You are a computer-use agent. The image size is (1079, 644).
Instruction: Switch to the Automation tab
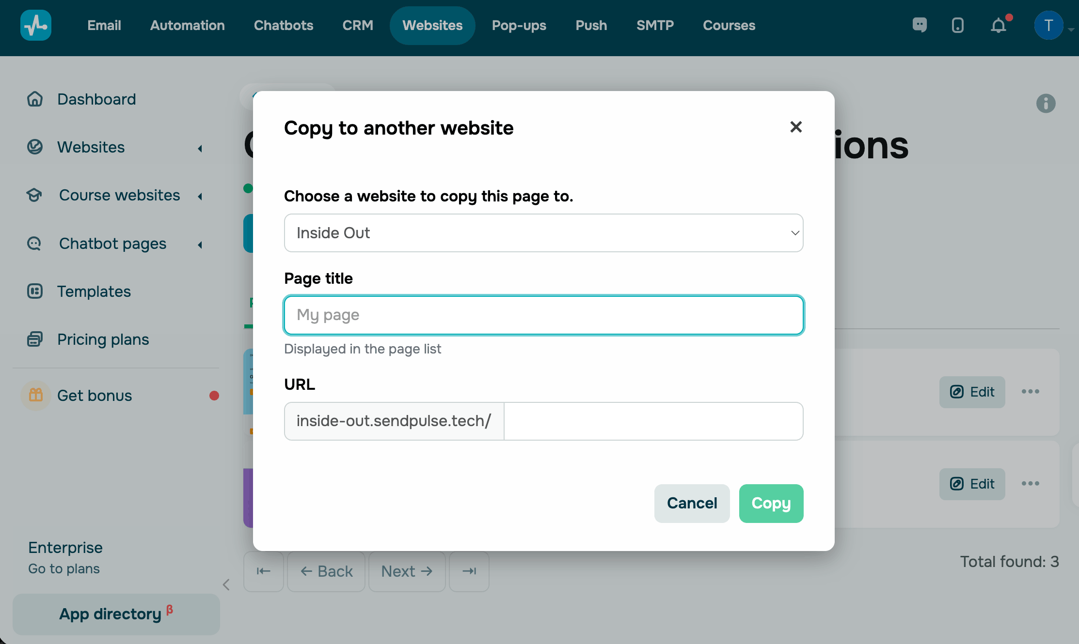[x=187, y=25]
